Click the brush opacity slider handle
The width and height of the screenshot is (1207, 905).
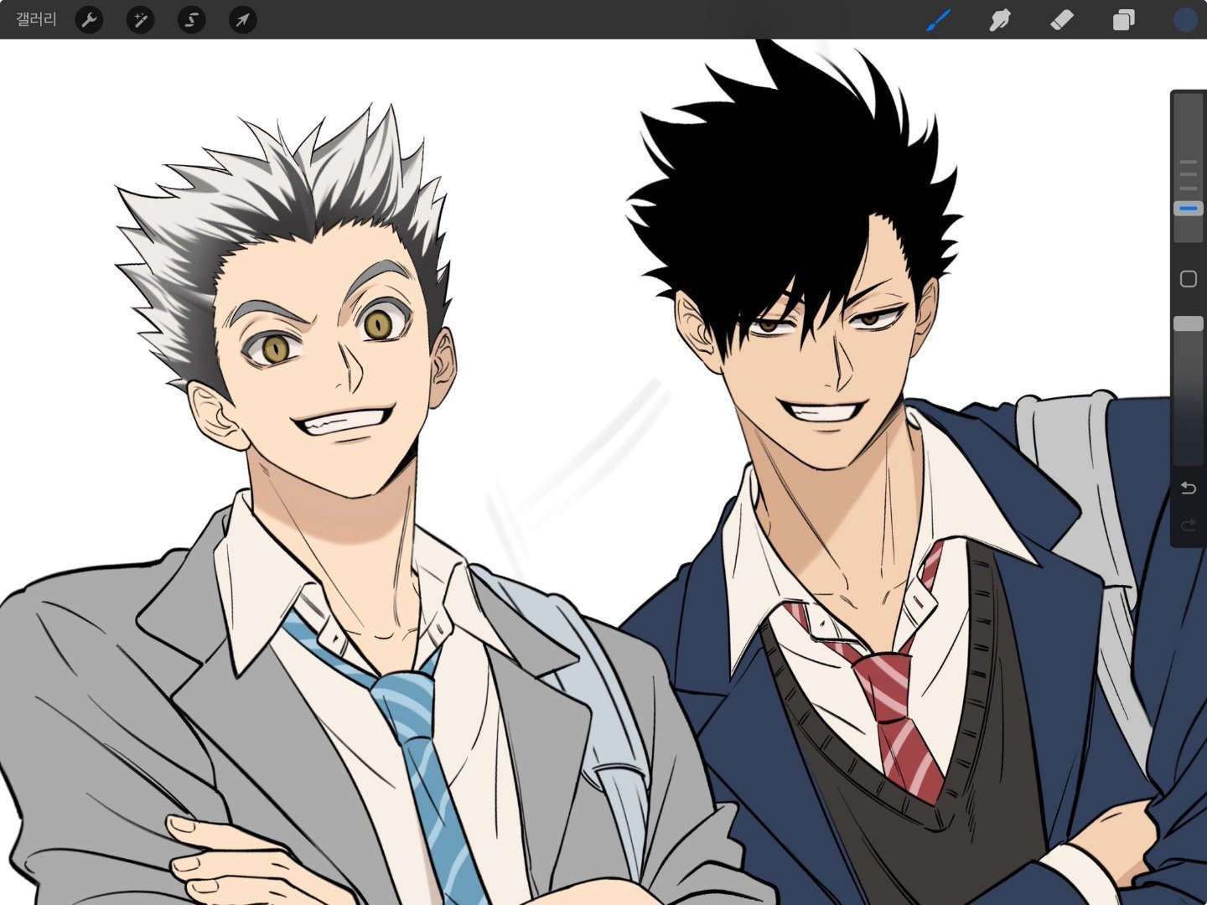1188,323
